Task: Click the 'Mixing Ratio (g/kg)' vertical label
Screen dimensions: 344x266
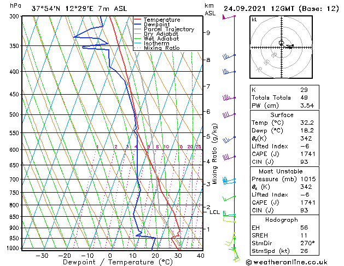Action: (x=215, y=154)
